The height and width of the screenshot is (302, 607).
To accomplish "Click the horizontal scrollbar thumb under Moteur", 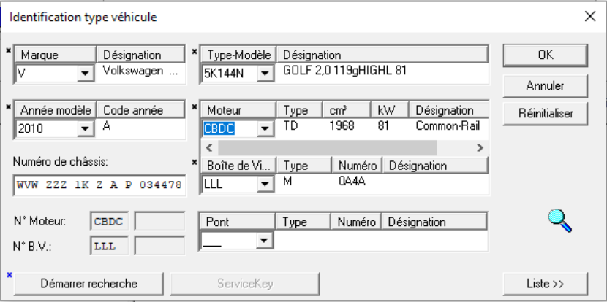I will 328,147.
